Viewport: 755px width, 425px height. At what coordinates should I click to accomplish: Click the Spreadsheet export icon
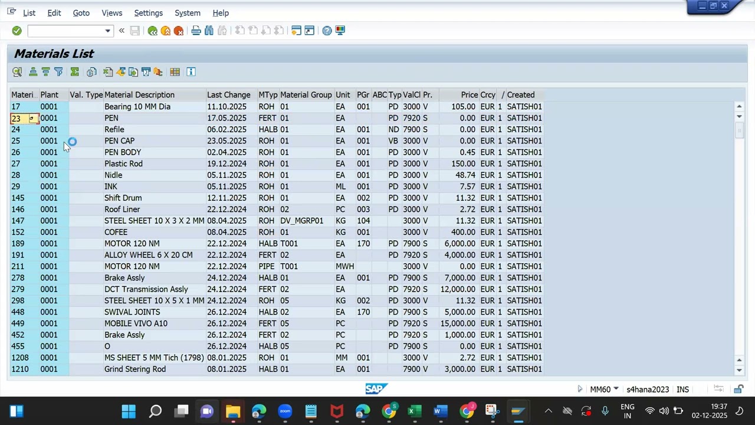coord(108,72)
